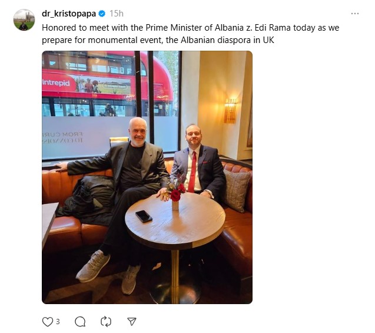The width and height of the screenshot is (375, 333).
Task: Share the post with the paper plane icon
Action: point(132,322)
